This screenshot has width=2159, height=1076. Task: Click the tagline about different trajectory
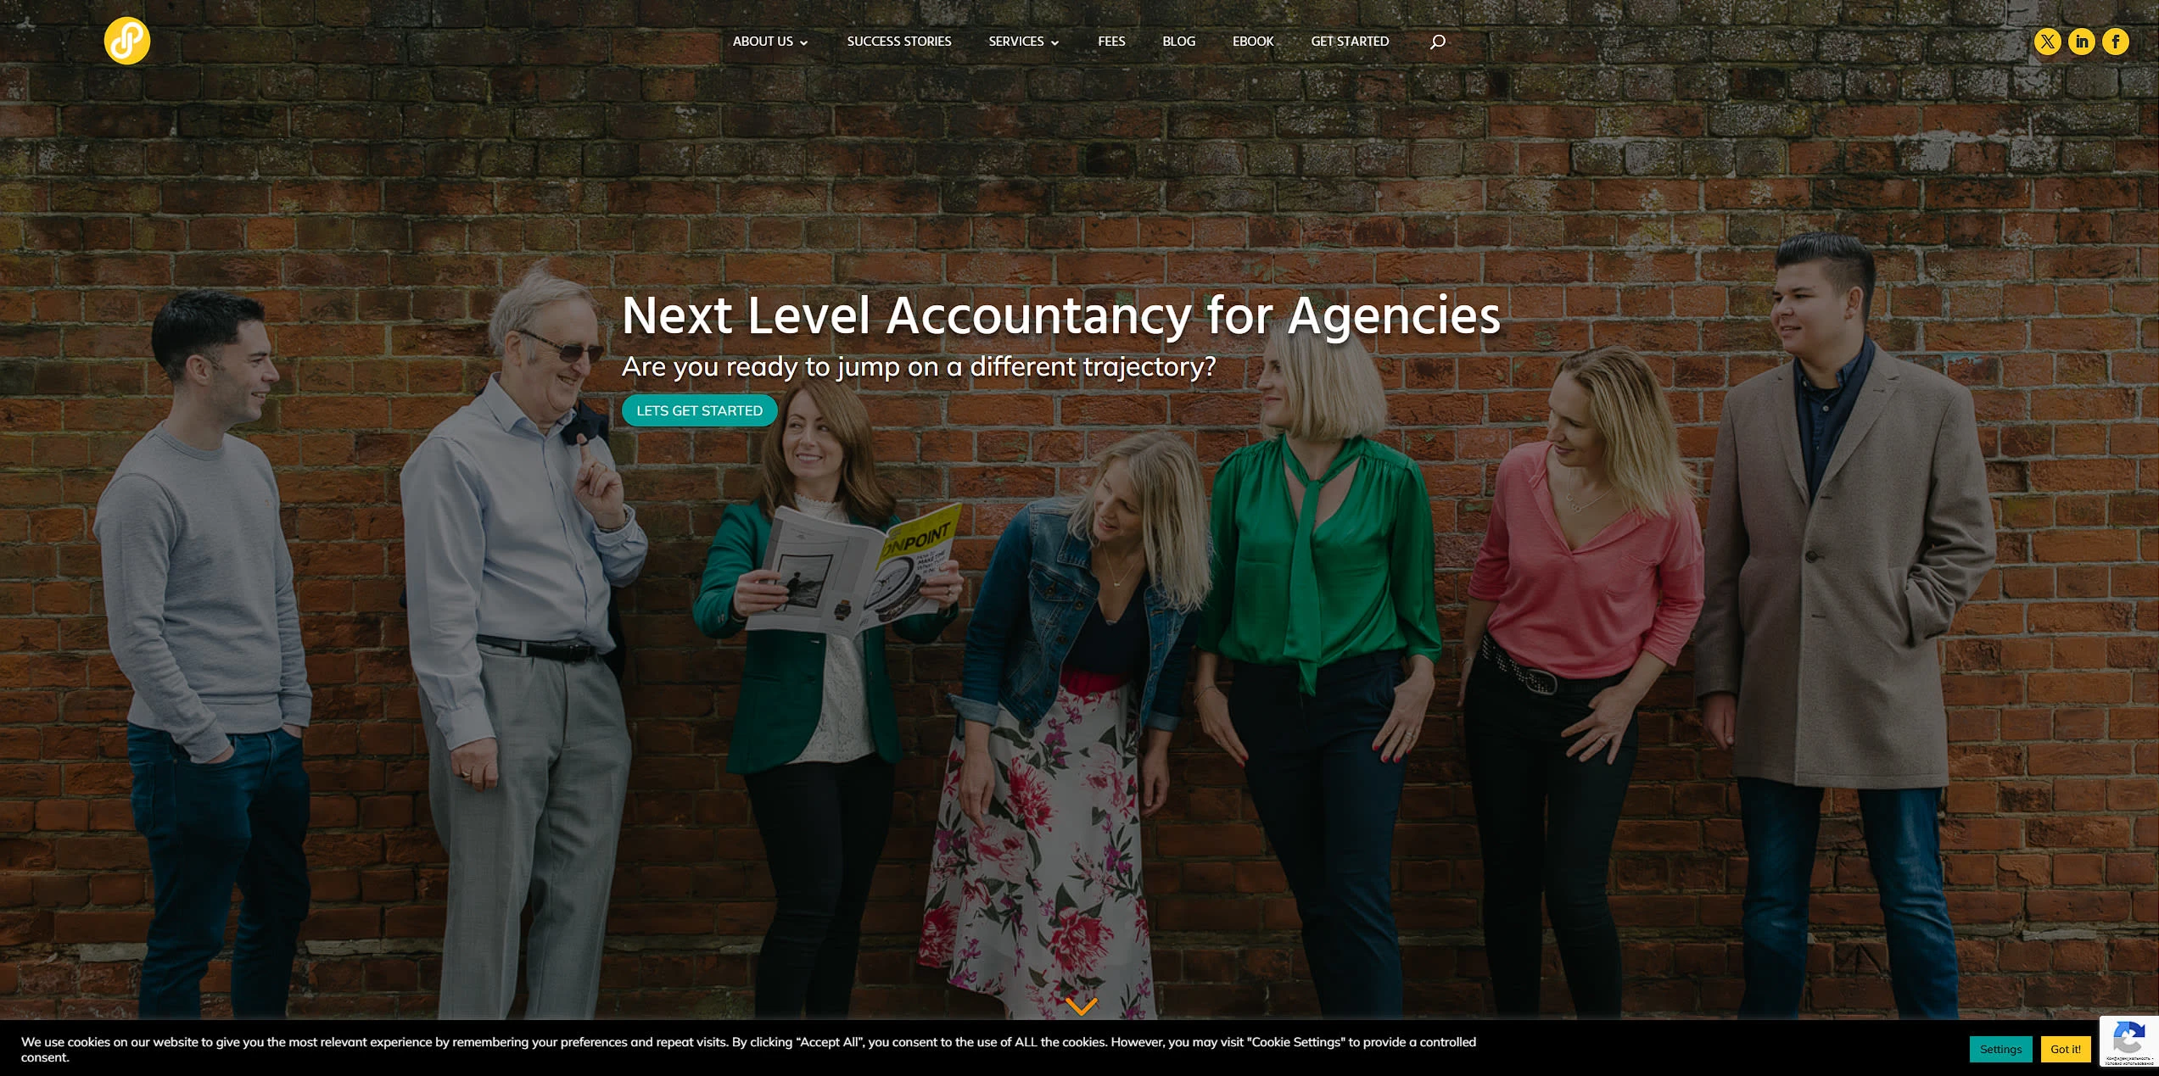(x=919, y=366)
